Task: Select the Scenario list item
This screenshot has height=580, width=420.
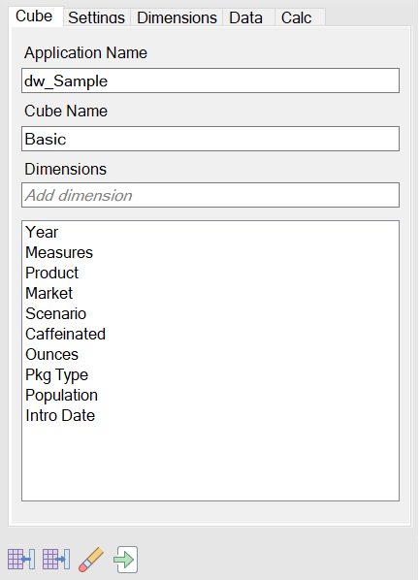Action: click(x=56, y=313)
